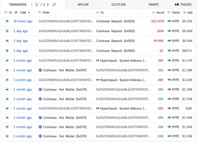Open the TO column filter
Screen dimensions: 197x142
[97, 13]
